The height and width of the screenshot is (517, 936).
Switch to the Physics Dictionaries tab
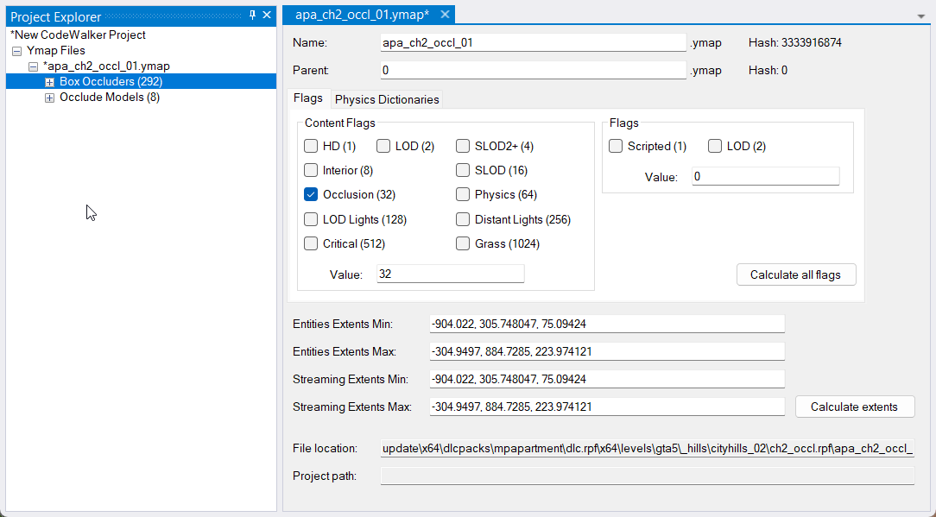tap(387, 99)
